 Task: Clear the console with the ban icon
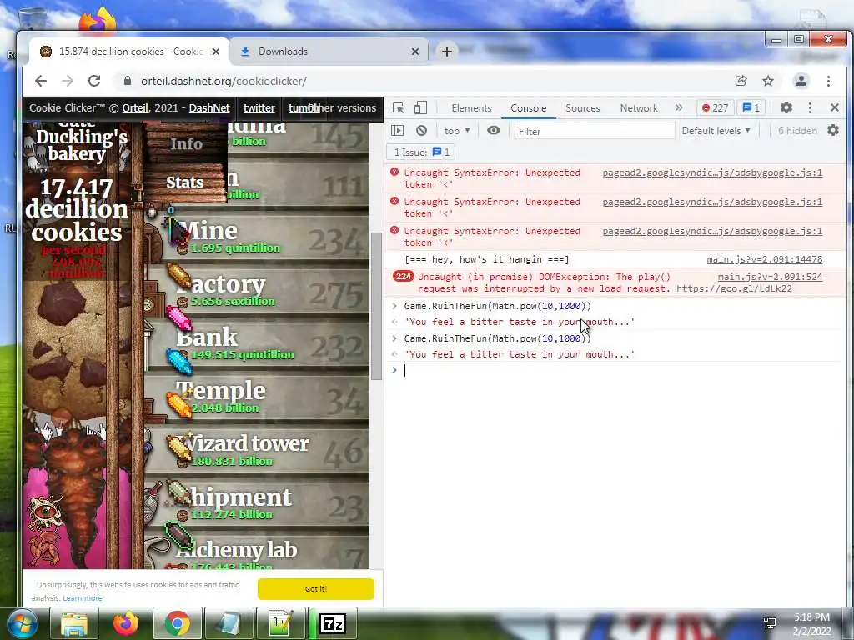tap(421, 131)
